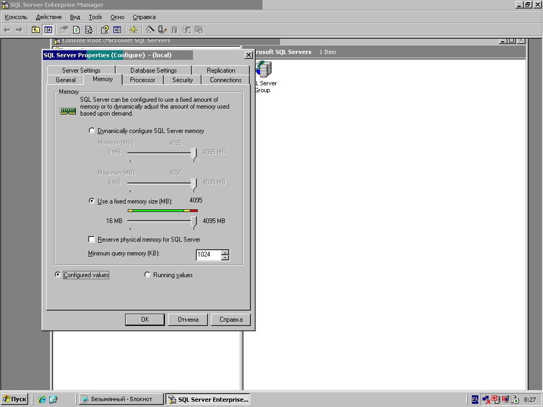The width and height of the screenshot is (543, 407).
Task: Click the Up One Level toolbar icon
Action: pyautogui.click(x=36, y=30)
